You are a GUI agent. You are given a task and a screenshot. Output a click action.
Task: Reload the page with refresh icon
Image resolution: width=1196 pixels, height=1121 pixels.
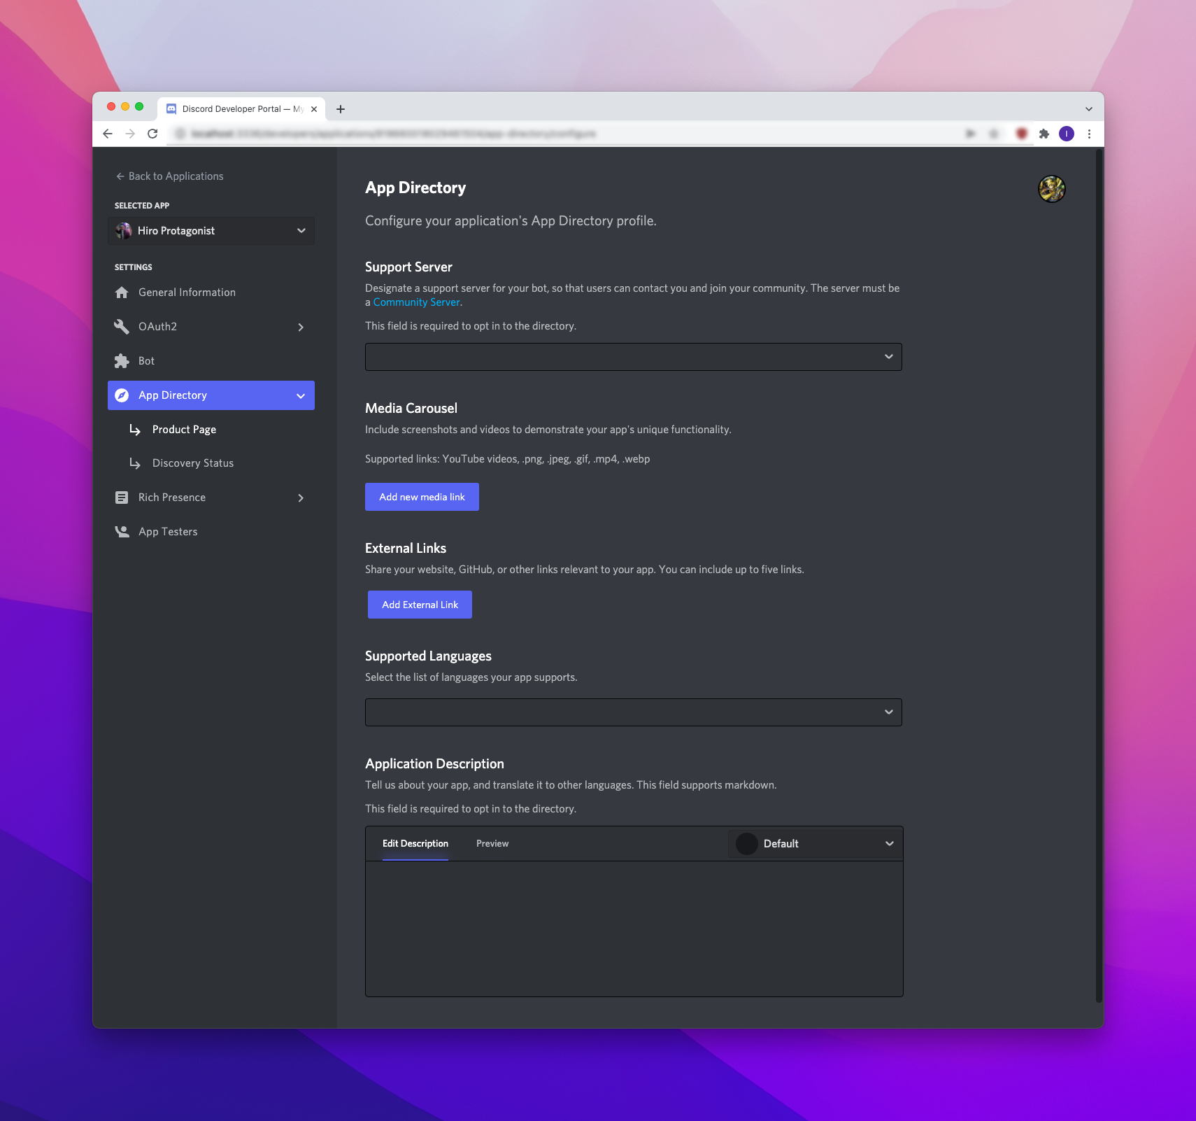[152, 134]
